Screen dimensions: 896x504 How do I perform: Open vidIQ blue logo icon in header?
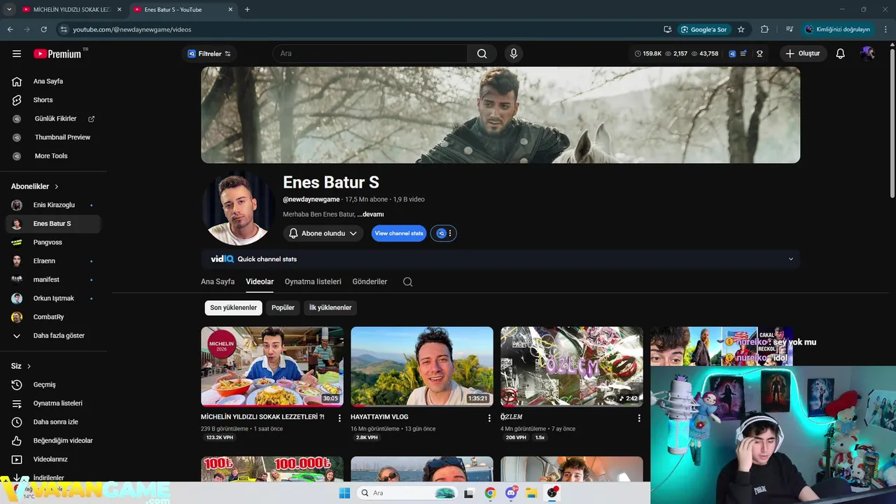[732, 53]
